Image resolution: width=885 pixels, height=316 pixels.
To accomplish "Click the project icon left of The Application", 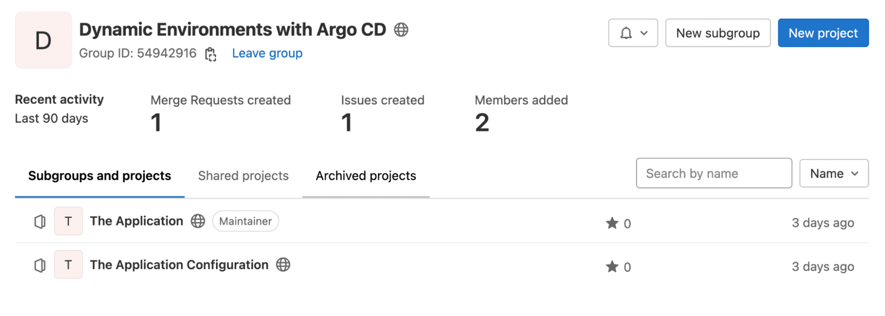I will (40, 221).
